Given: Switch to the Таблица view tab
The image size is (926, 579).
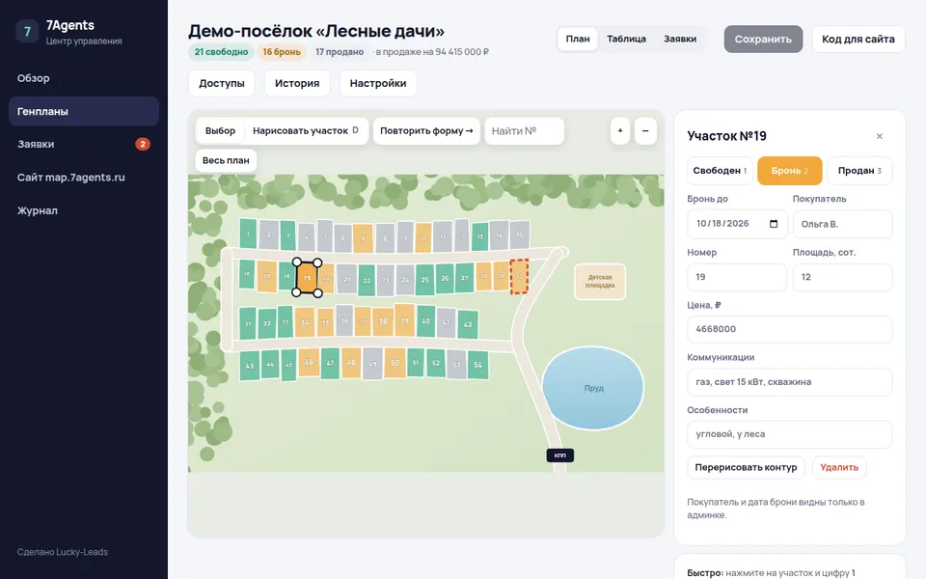Looking at the screenshot, I should [627, 39].
